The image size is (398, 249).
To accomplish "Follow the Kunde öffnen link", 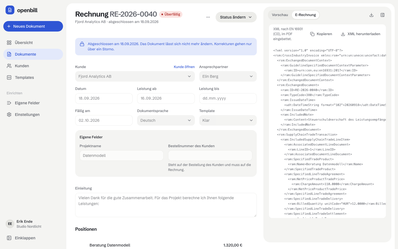I will tap(184, 67).
